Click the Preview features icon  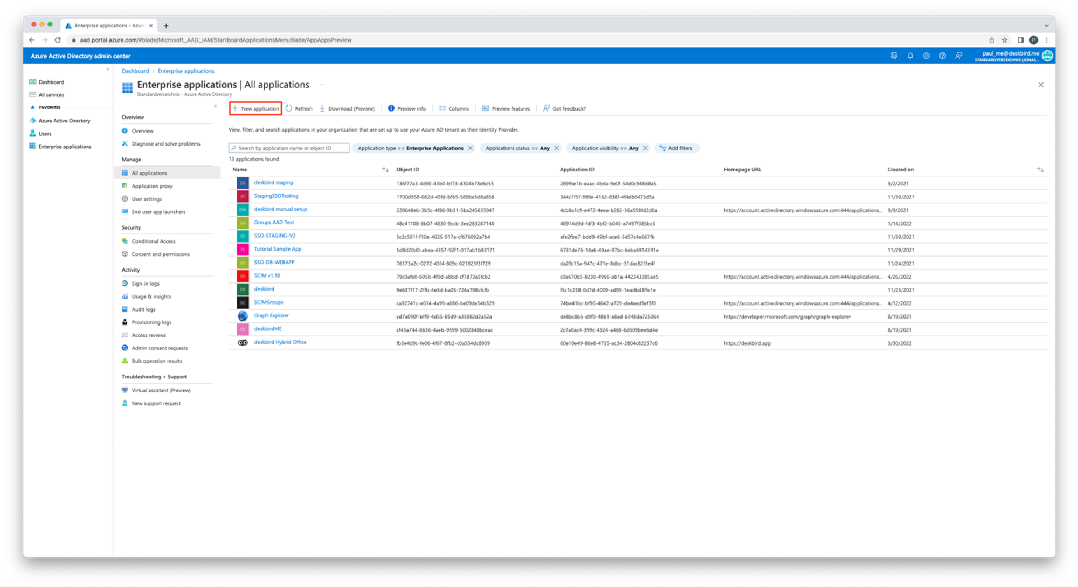pyautogui.click(x=486, y=108)
